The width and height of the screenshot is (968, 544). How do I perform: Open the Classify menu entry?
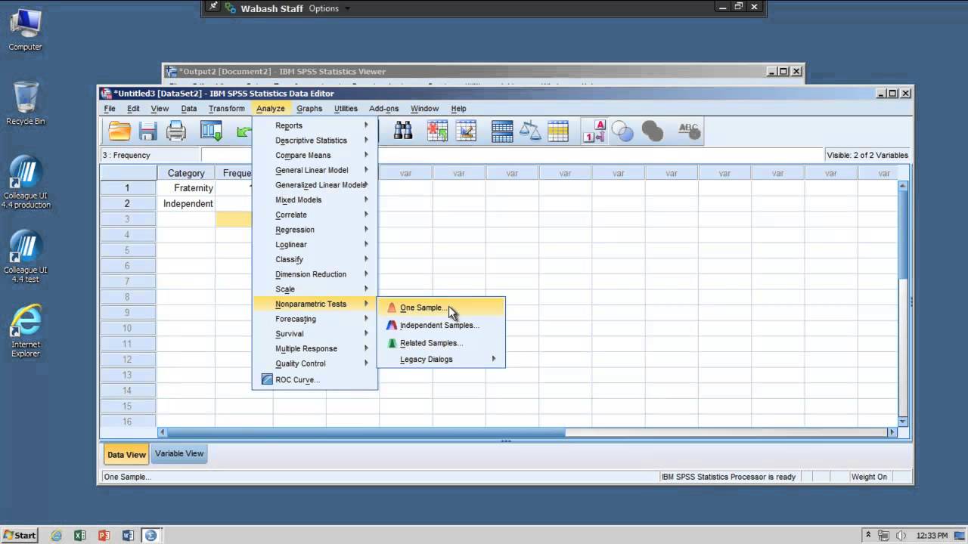click(314, 259)
